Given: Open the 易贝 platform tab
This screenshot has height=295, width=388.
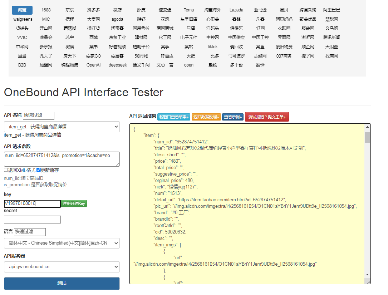Looking at the screenshot, I should [x=284, y=10].
